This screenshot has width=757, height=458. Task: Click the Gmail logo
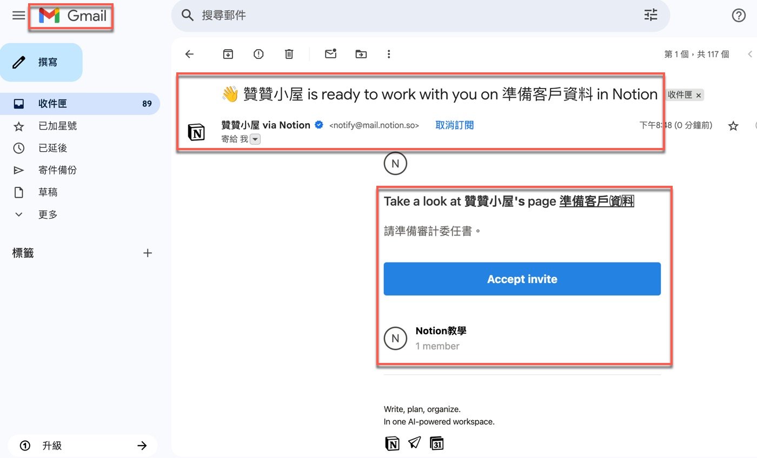[x=72, y=16]
